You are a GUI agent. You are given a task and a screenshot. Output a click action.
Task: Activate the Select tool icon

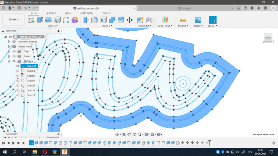(x=212, y=20)
